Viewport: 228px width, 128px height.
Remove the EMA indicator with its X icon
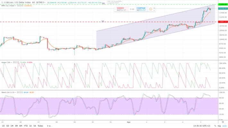[22, 6]
